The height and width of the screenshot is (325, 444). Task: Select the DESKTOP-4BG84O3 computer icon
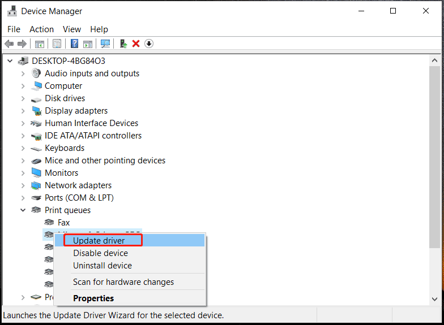pyautogui.click(x=23, y=61)
